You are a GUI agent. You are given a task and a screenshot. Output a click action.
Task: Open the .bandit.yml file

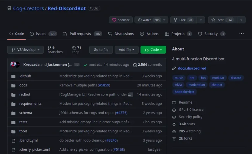[x=28, y=140]
